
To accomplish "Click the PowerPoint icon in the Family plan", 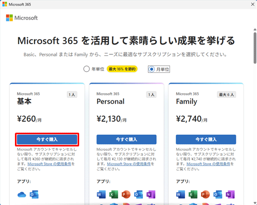I will pyautogui.click(x=206, y=194).
